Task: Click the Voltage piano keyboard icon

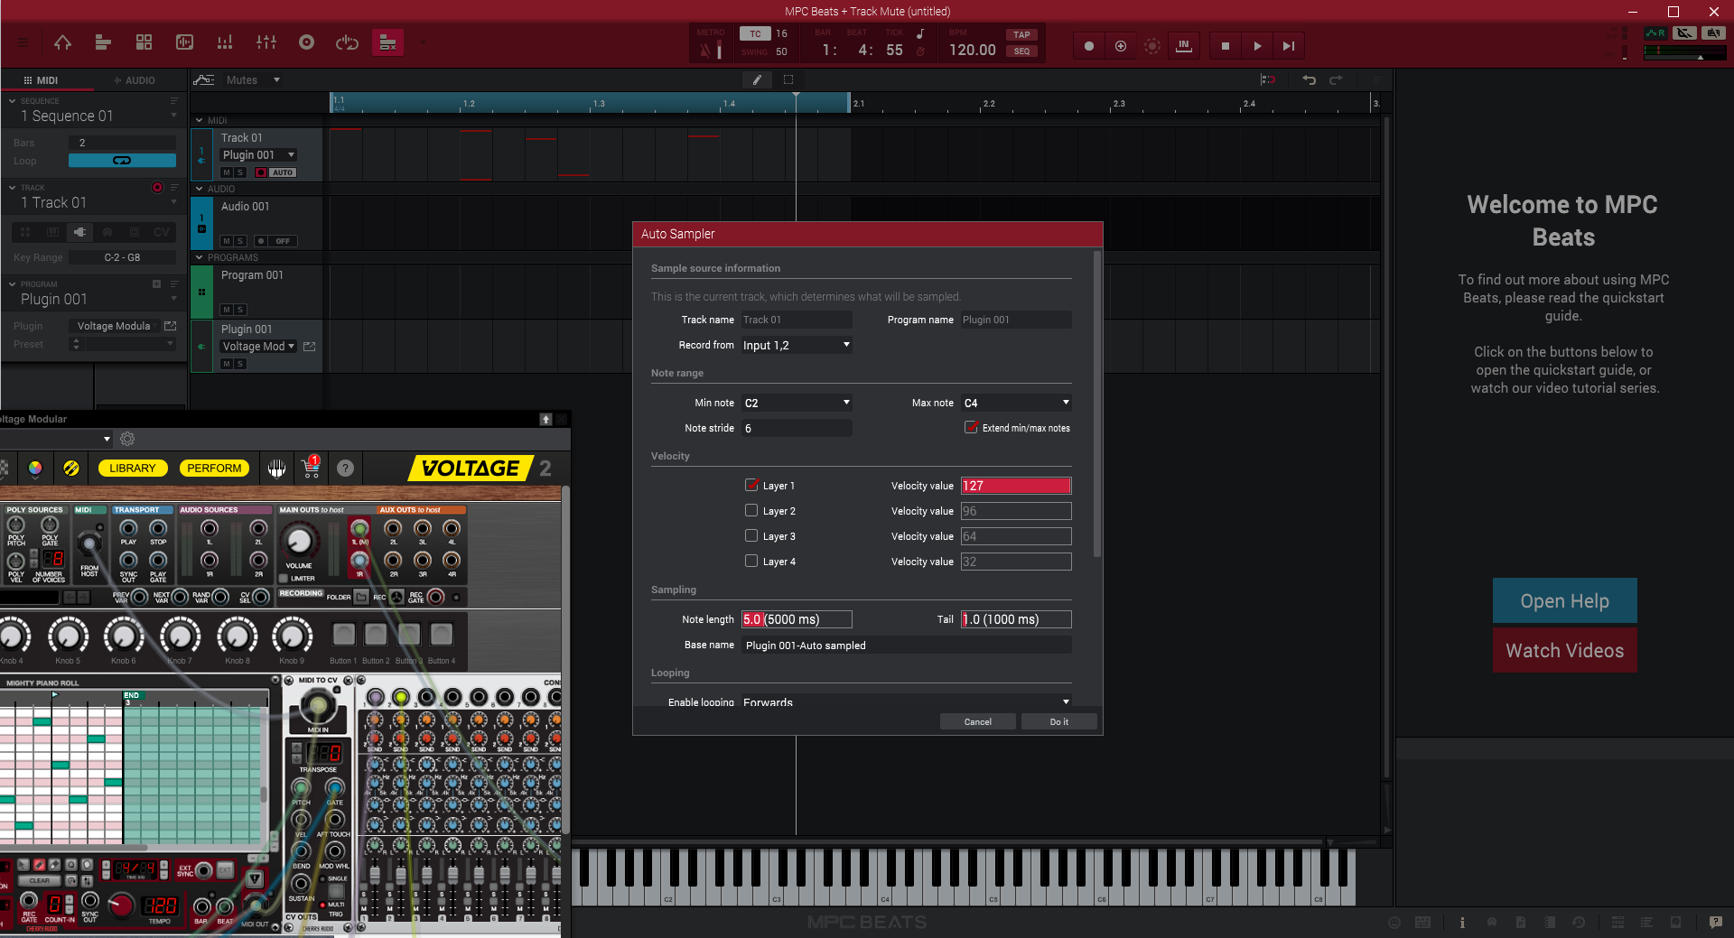Action: 276,468
